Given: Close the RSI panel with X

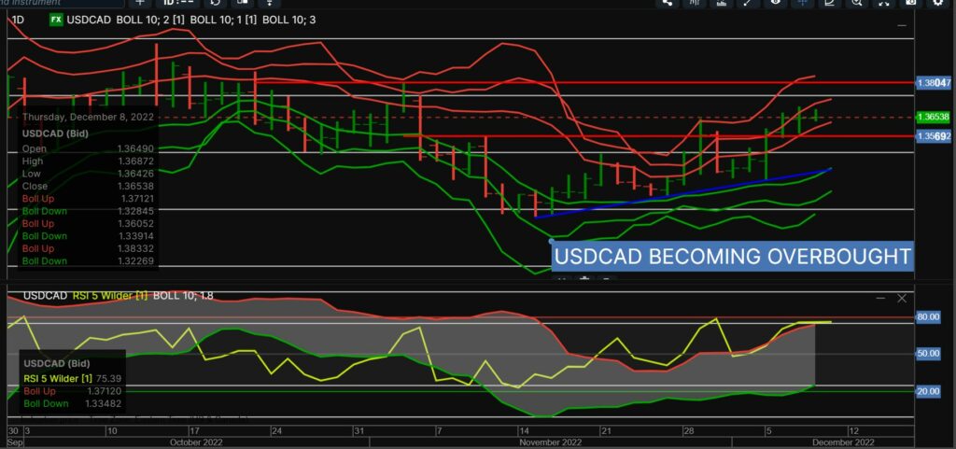Looking at the screenshot, I should [x=902, y=298].
